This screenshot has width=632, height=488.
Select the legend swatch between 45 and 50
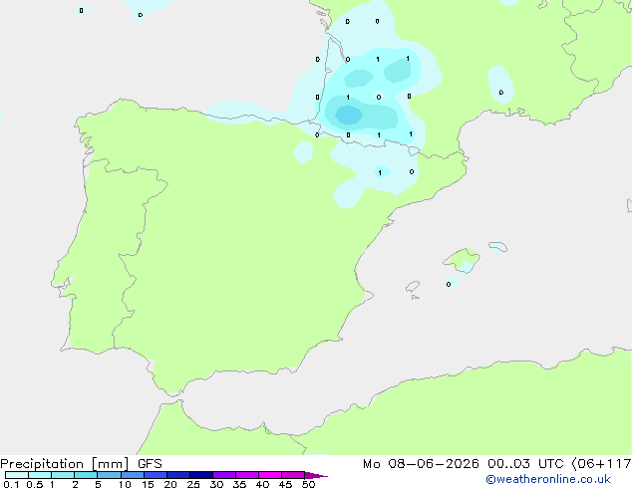click(293, 475)
